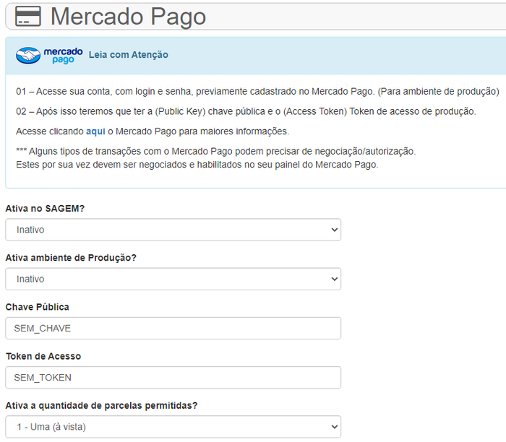Click the Token de Acesso input field
This screenshot has height=442, width=506.
click(x=173, y=378)
